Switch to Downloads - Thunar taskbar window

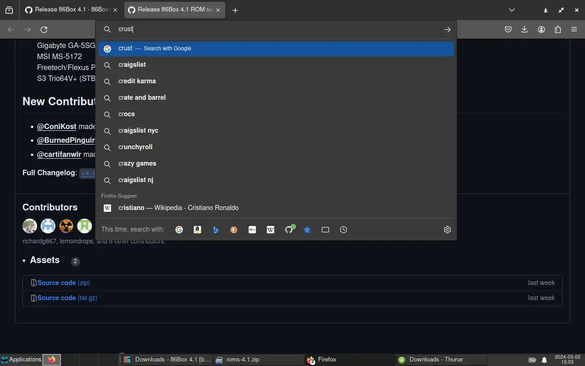(x=441, y=360)
